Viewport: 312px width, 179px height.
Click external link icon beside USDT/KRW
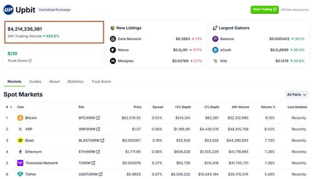[x=100, y=174]
